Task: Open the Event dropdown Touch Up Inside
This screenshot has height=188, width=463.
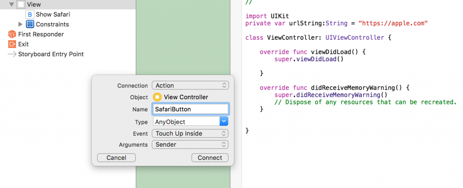Action: (190, 133)
